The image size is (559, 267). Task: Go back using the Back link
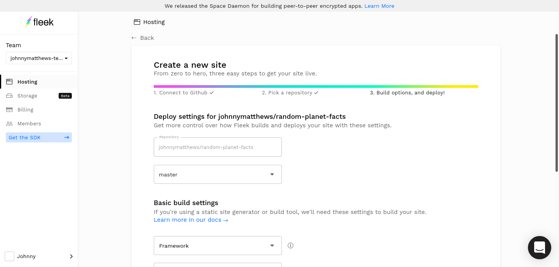coord(143,38)
